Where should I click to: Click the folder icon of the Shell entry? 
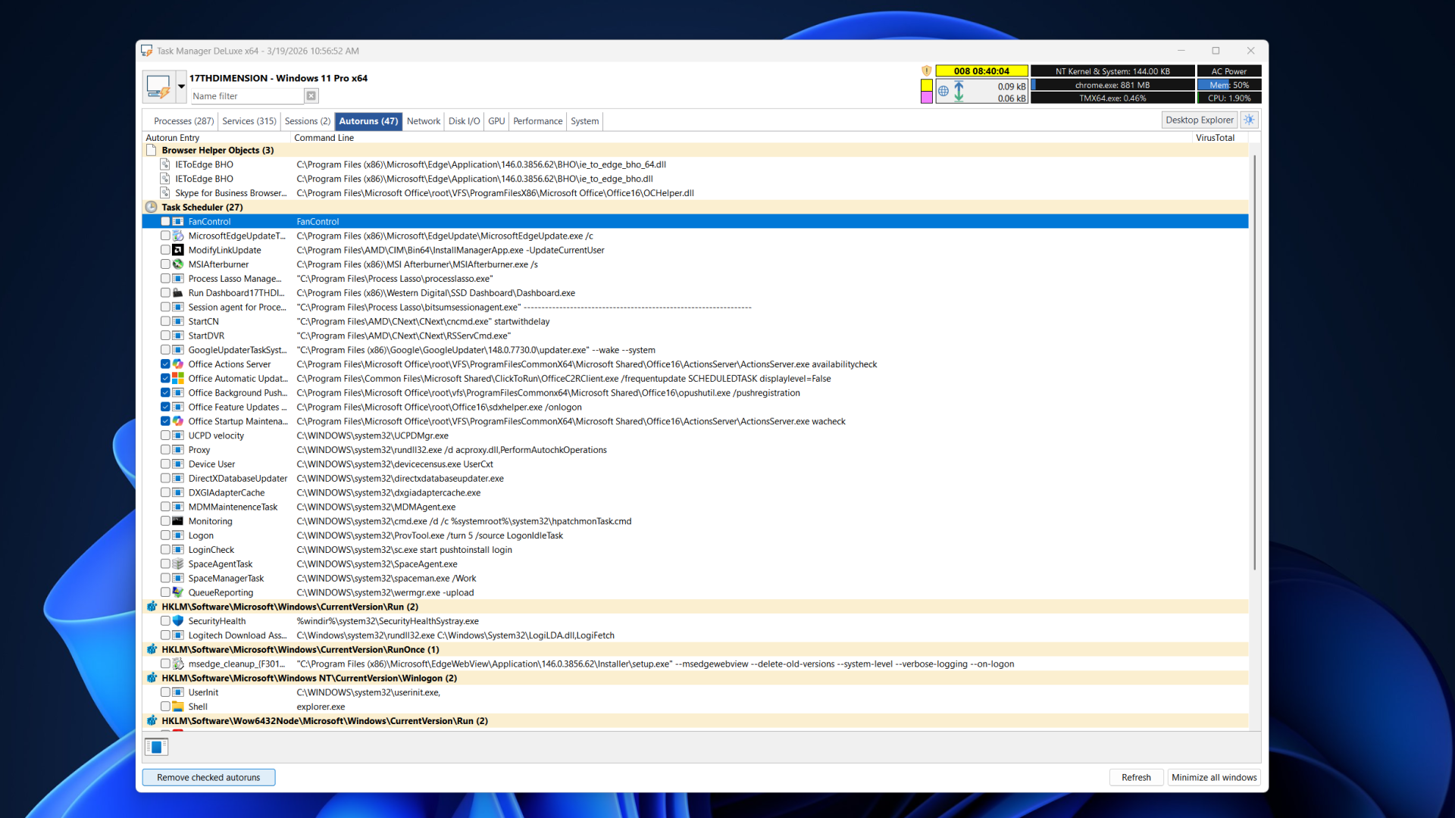click(x=178, y=707)
